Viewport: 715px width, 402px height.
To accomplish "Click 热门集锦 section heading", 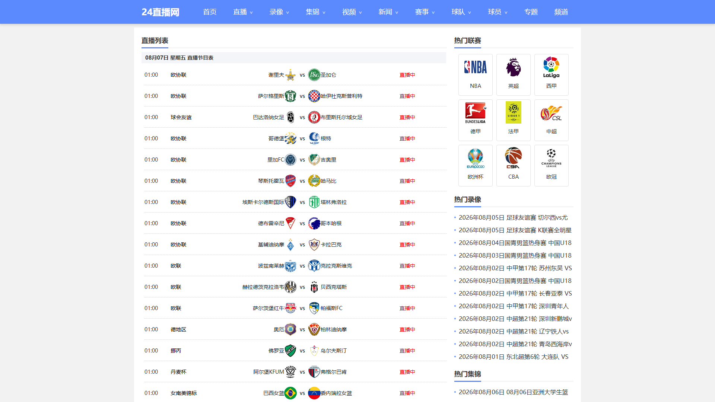I will [467, 374].
